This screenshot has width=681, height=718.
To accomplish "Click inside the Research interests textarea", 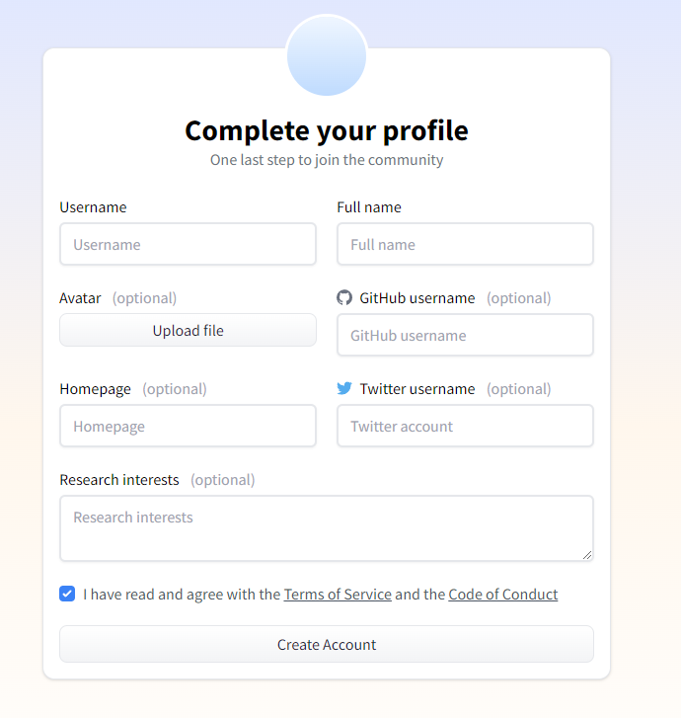I will [326, 528].
